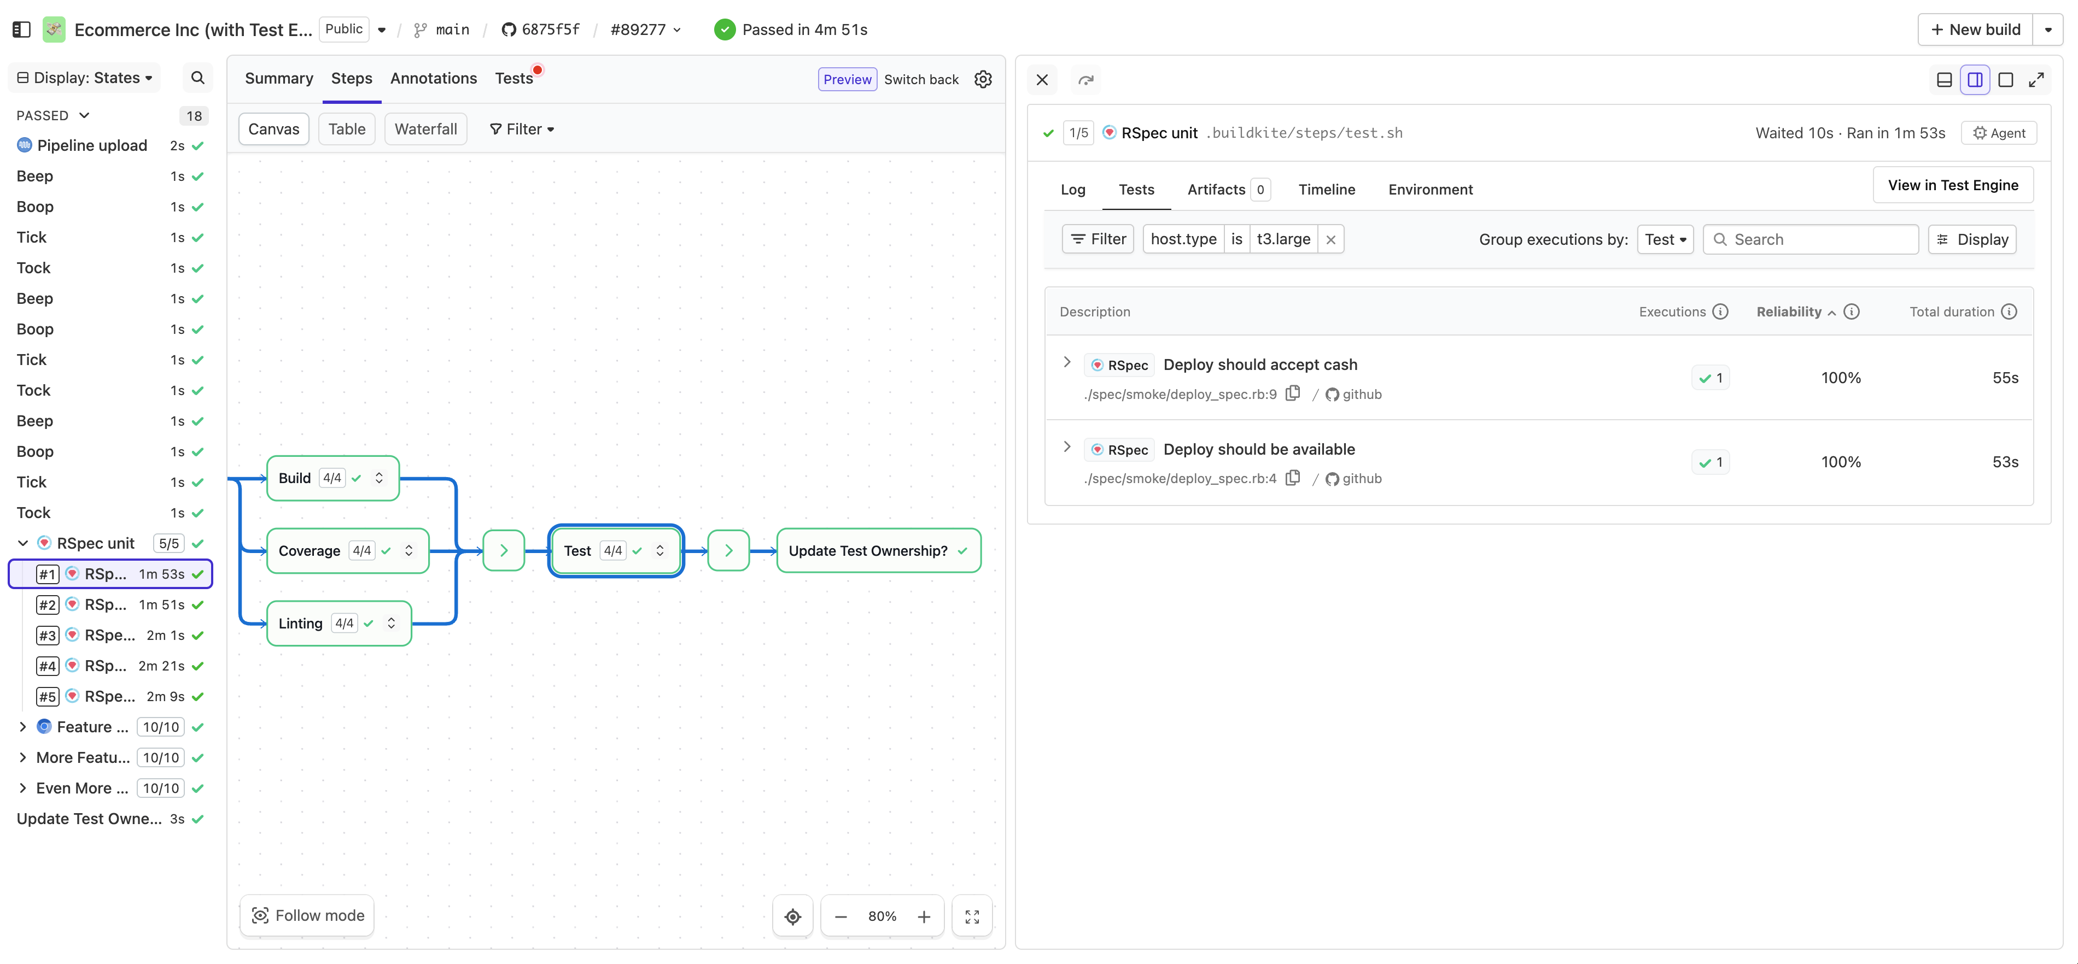Open Agent details for the RSpec unit job
Image resolution: width=2078 pixels, height=964 pixels.
(x=1999, y=132)
